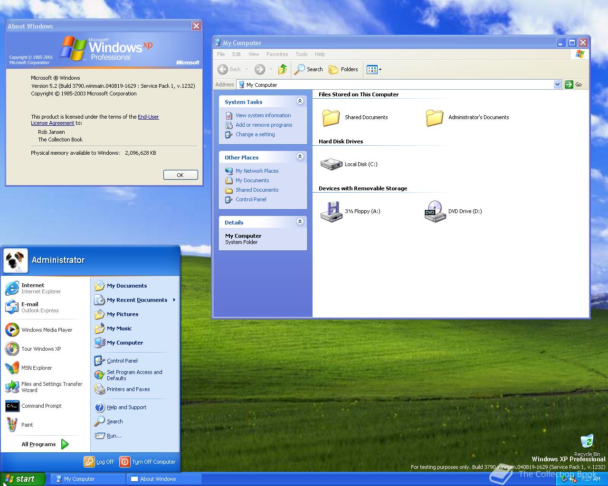Click the Log Off button
The image size is (608, 486).
99,462
